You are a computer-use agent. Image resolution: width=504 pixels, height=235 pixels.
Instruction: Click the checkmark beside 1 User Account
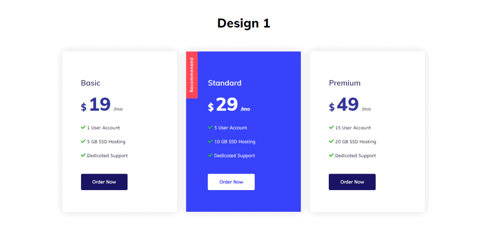pyautogui.click(x=83, y=128)
